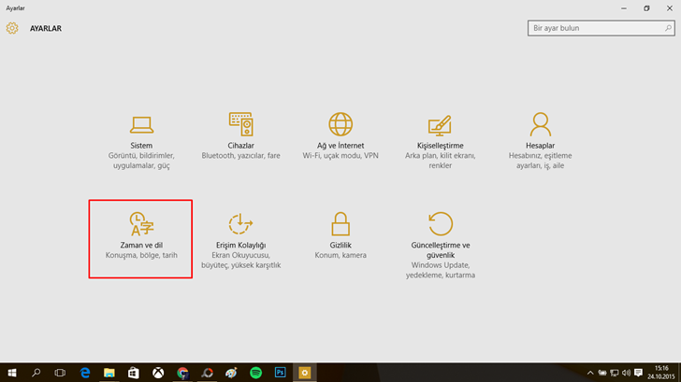The height and width of the screenshot is (382, 681).
Task: Open the Zaman ve dil icon
Action: tap(141, 224)
